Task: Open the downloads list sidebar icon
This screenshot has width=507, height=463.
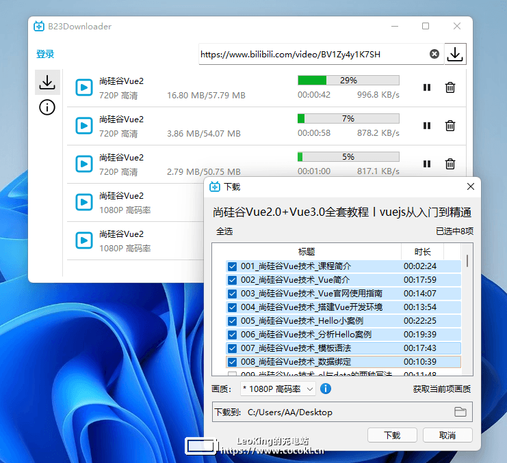Action: pyautogui.click(x=47, y=82)
